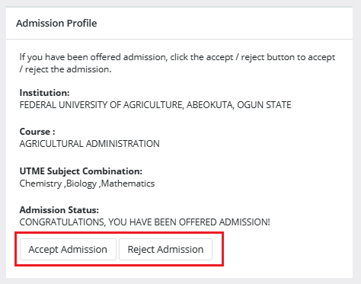Click the OGUN STATE text

pos(264,105)
